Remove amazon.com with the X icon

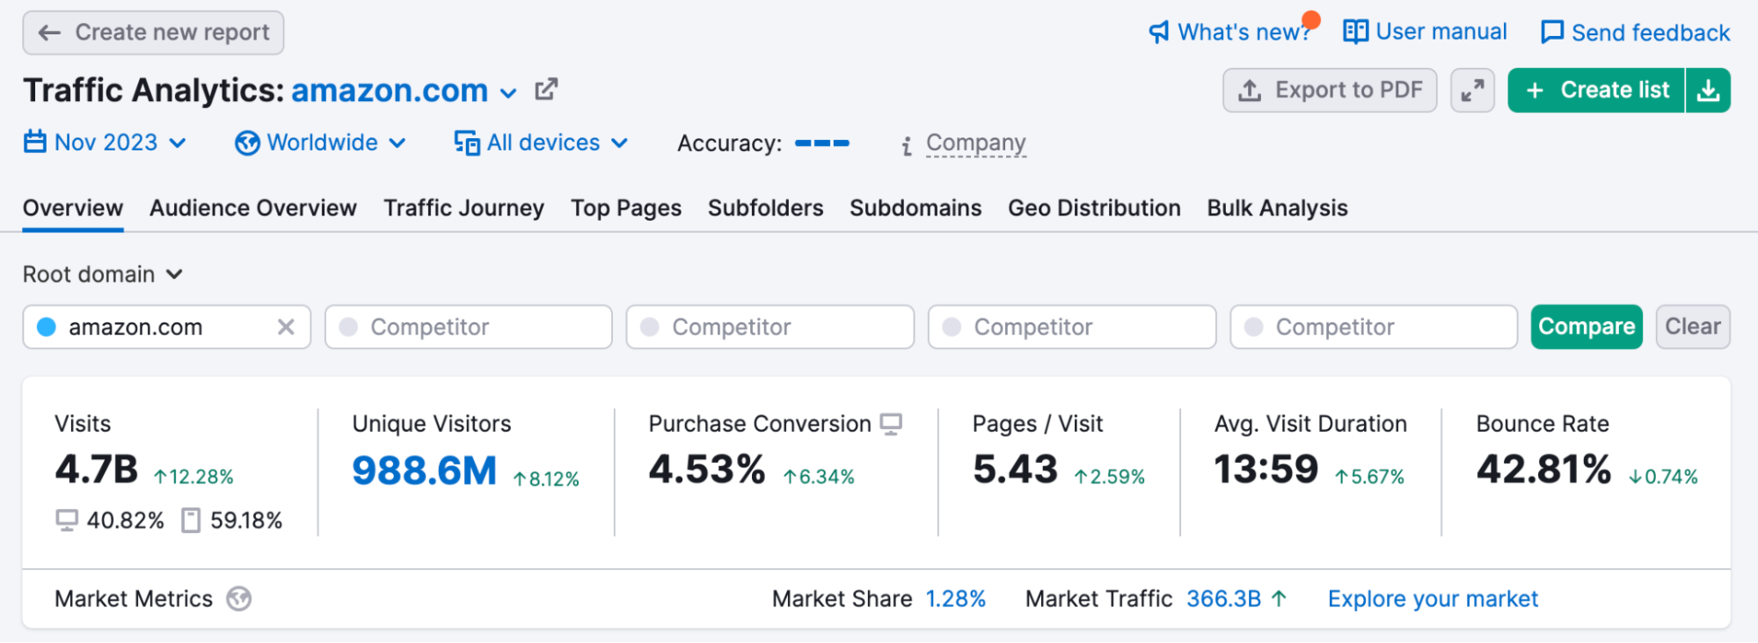[x=286, y=327]
